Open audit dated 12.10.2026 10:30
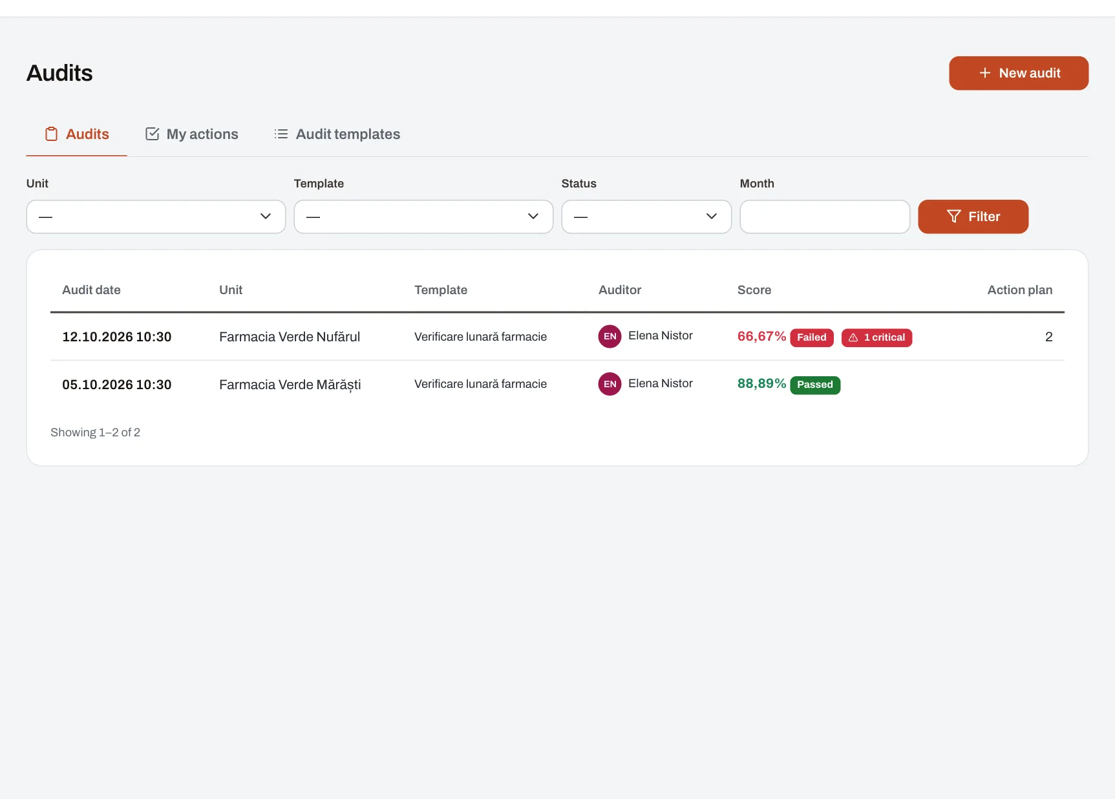 (x=117, y=337)
